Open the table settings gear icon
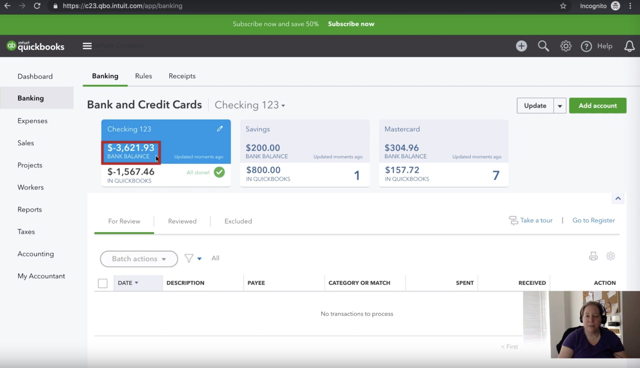The height and width of the screenshot is (368, 640). pos(610,256)
